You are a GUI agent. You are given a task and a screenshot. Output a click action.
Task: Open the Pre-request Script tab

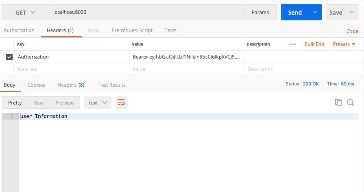(132, 31)
